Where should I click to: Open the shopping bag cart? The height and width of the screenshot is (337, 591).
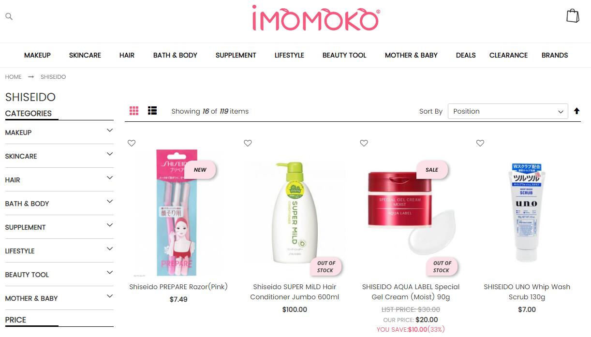[573, 16]
